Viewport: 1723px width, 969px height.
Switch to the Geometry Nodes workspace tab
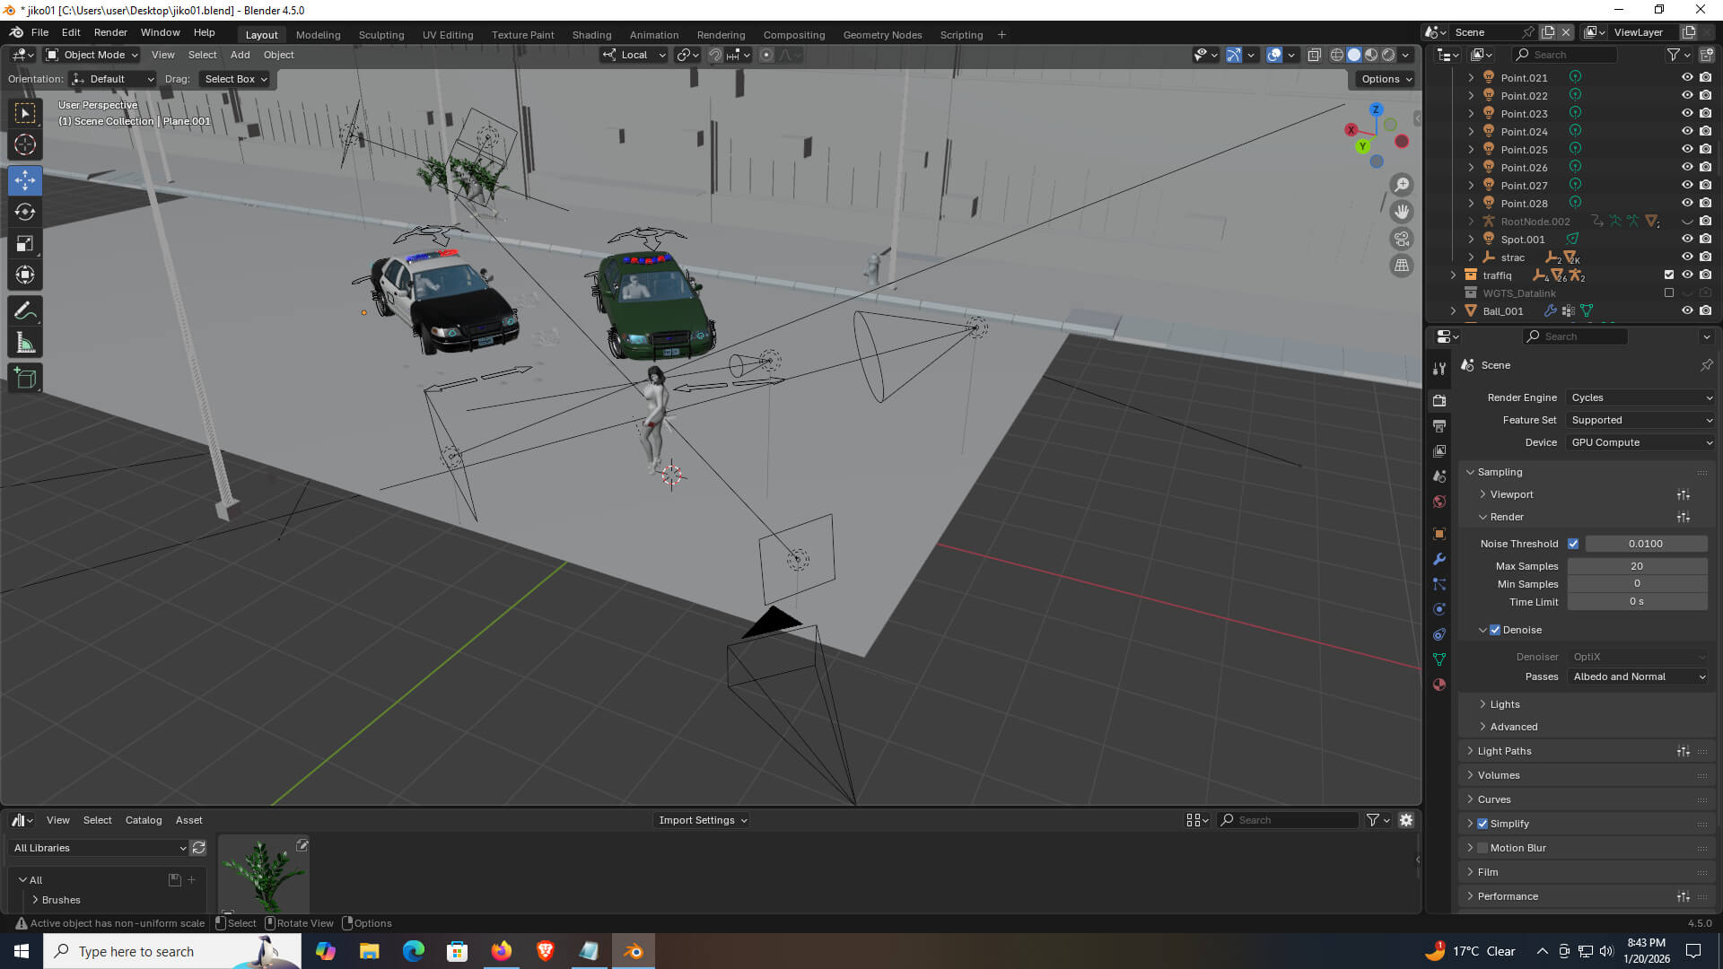[x=882, y=35]
